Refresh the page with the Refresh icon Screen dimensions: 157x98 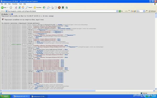19,8
